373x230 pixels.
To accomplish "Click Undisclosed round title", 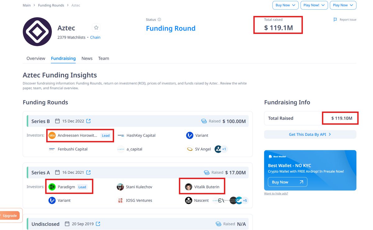I will coord(45,224).
